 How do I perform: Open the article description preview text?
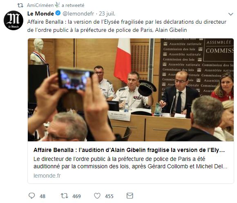pyautogui.click(x=130, y=163)
